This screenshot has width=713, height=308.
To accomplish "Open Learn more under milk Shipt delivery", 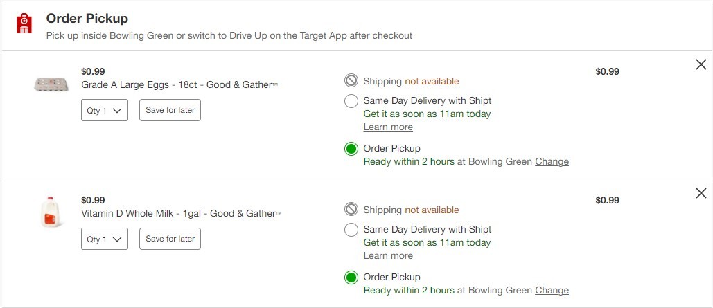I will coord(388,256).
